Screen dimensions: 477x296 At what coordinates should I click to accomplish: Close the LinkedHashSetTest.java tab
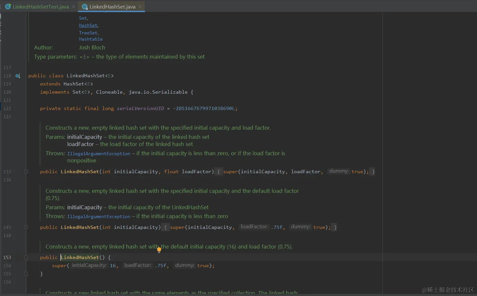point(73,7)
